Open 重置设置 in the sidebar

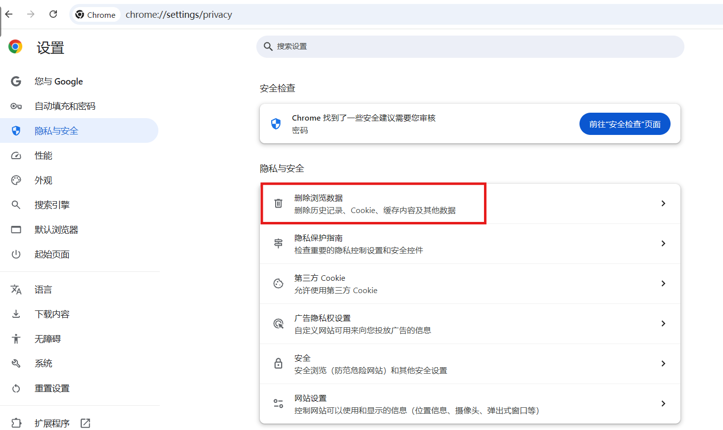[x=52, y=388]
